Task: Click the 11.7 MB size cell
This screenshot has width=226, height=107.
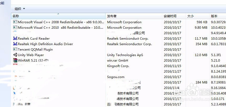Action: click(201, 39)
